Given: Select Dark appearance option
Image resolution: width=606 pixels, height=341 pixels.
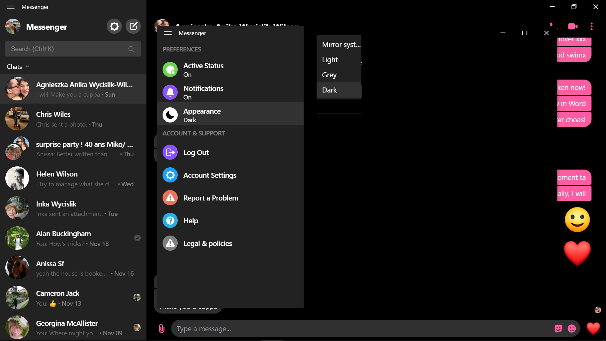Looking at the screenshot, I should pos(329,90).
